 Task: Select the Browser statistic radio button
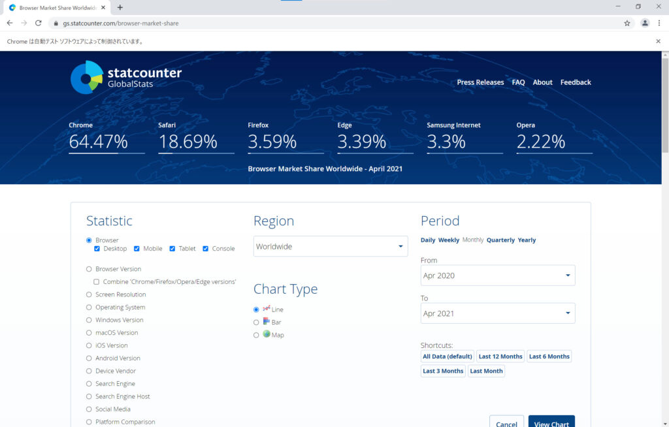click(89, 240)
